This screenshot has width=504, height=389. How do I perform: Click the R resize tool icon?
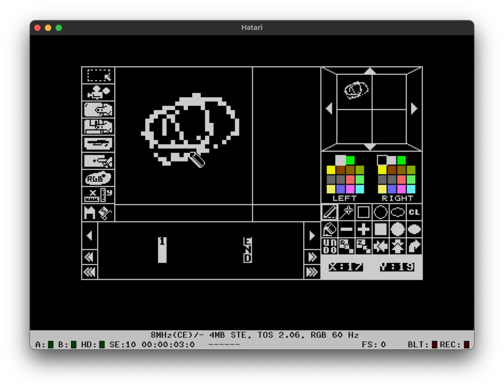(x=346, y=246)
